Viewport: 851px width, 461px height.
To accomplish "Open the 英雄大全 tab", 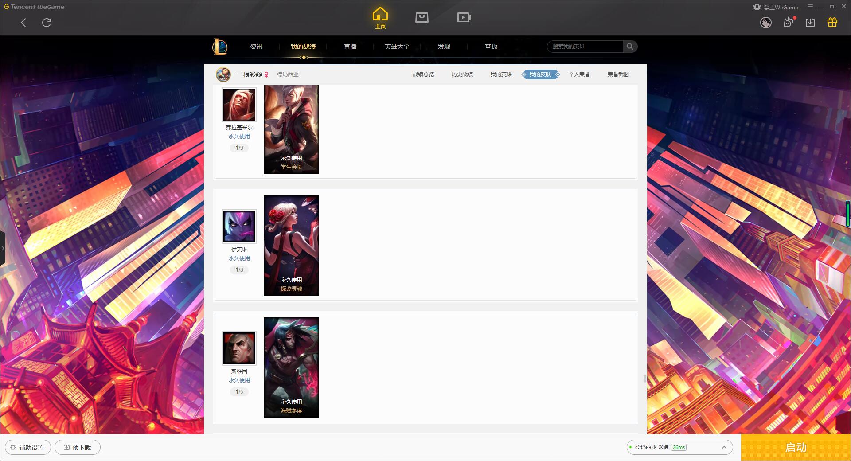I will (397, 47).
